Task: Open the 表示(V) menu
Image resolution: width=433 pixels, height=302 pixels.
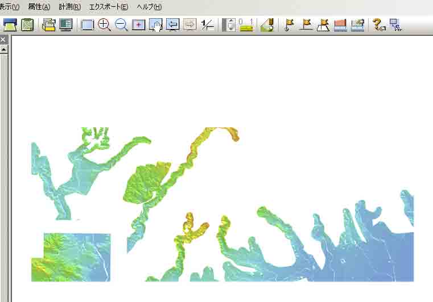Action: pos(9,7)
